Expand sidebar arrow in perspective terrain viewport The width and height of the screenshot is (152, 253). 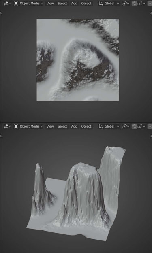151,136
